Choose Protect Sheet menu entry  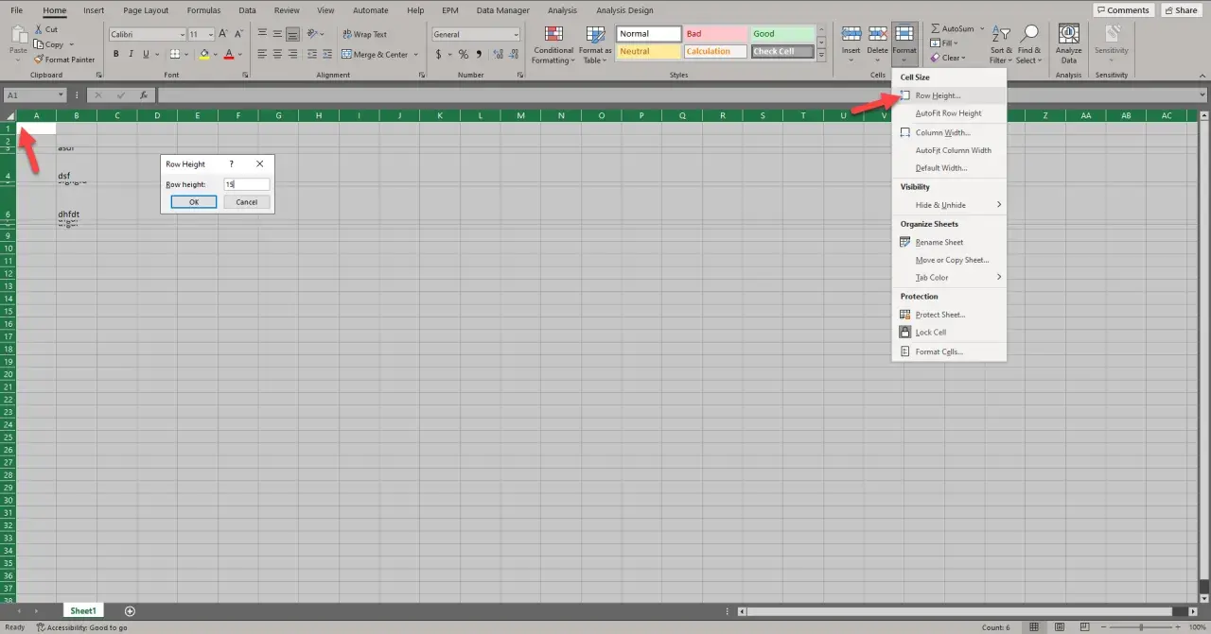click(x=949, y=315)
